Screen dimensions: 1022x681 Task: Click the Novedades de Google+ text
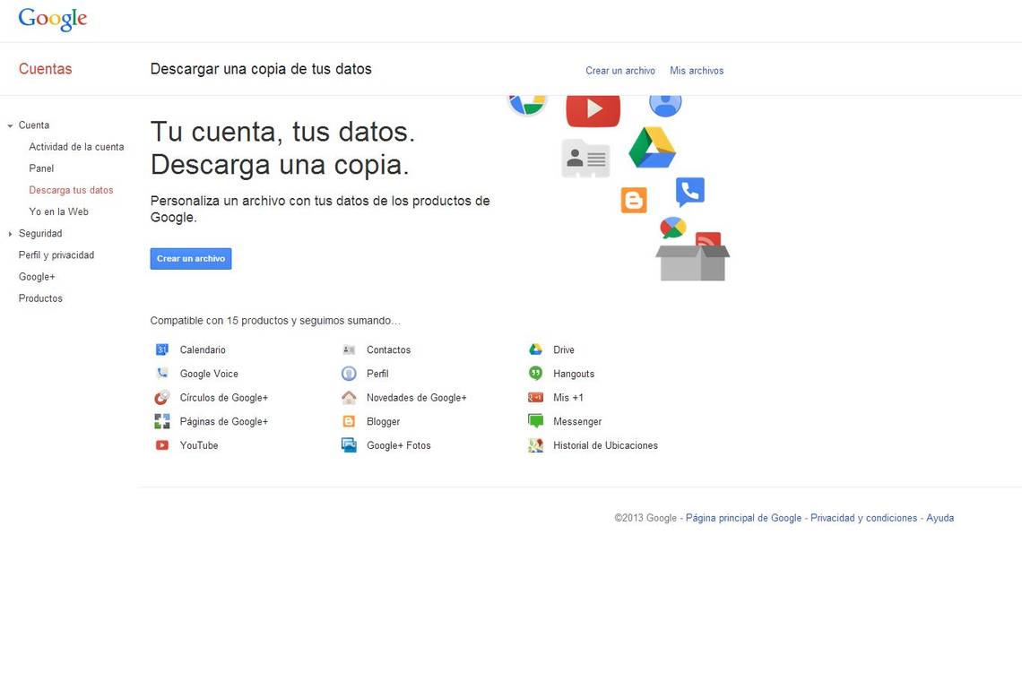click(x=417, y=398)
